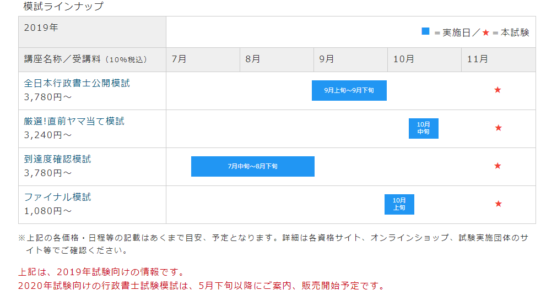Click the 7月 column header
This screenshot has height=301, width=557.
179,59
